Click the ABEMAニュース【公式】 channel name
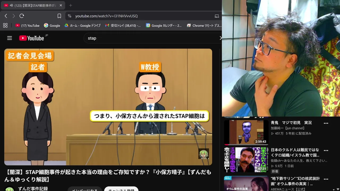The height and width of the screenshot is (191, 340). 288,189
